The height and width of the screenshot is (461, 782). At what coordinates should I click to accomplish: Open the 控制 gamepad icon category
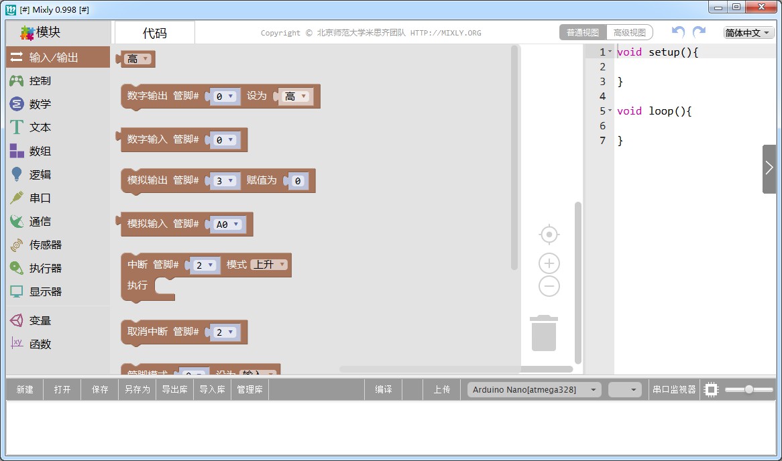(17, 80)
